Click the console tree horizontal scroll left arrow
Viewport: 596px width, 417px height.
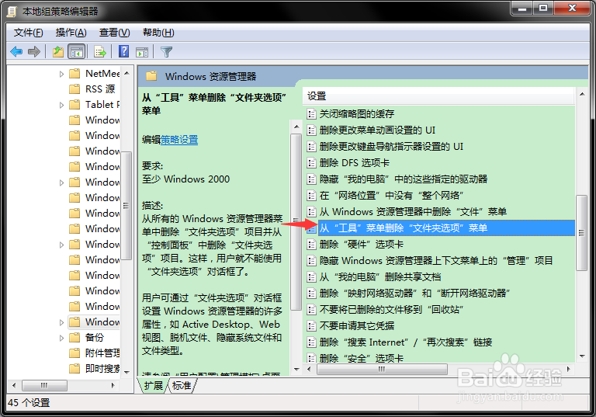tap(14, 385)
